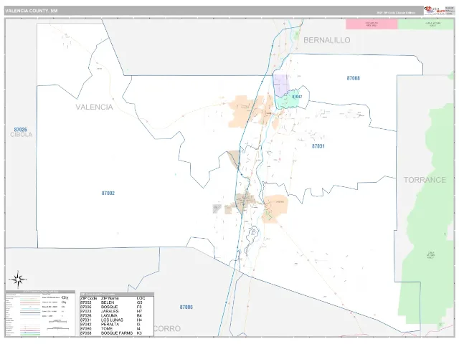Click the large VALENCIA county label
The height and width of the screenshot is (344, 459).
[94, 107]
